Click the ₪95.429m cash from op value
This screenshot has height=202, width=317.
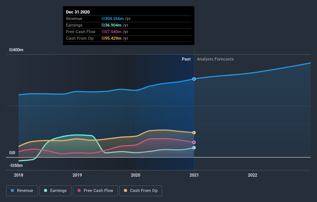coord(112,38)
